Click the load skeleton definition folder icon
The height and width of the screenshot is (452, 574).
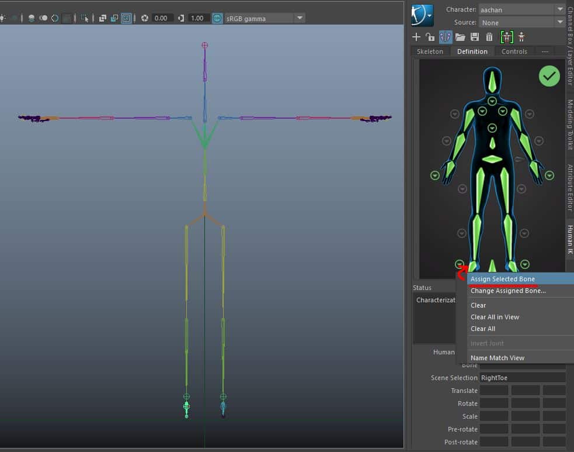tap(460, 37)
